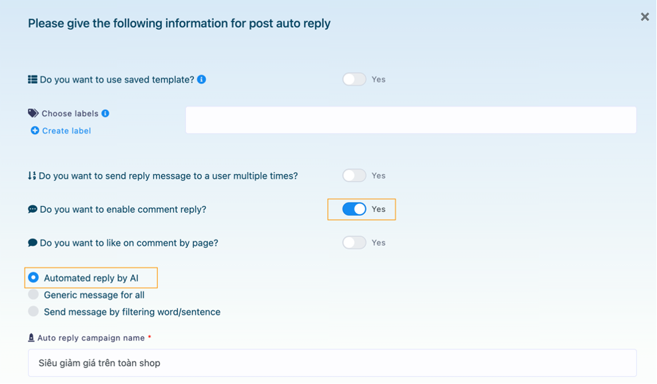Click the chat bubble icon beside comment reply
This screenshot has height=384, width=657.
pyautogui.click(x=33, y=209)
